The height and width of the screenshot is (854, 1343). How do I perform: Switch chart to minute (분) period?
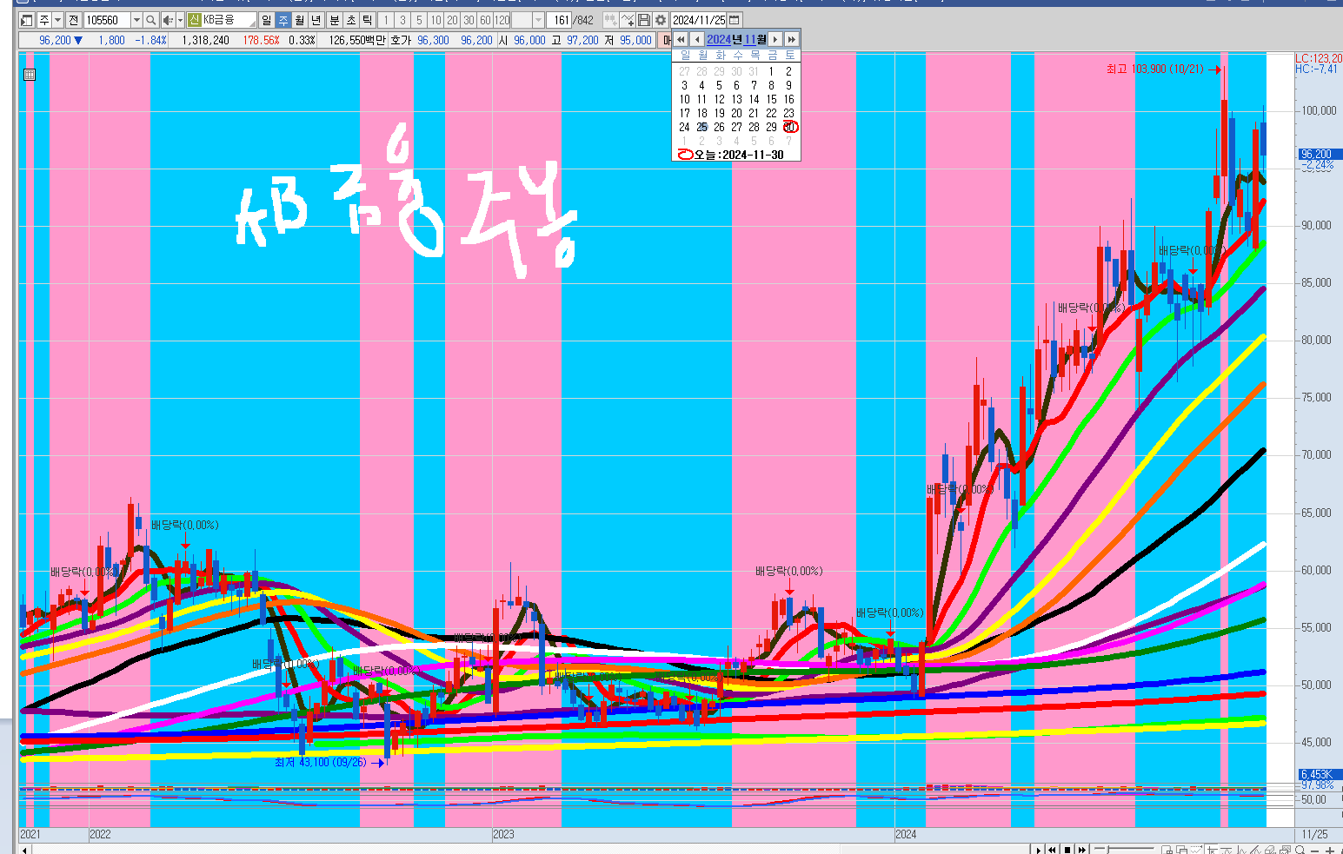[334, 20]
